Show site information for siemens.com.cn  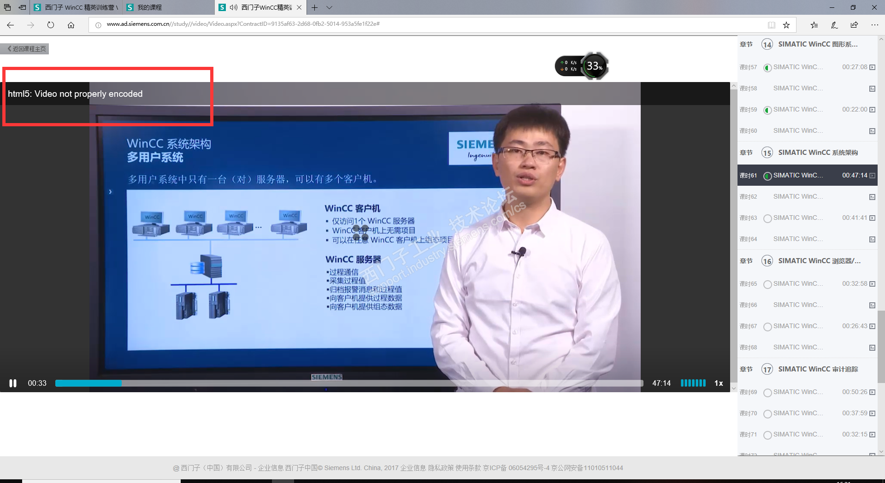click(x=98, y=25)
